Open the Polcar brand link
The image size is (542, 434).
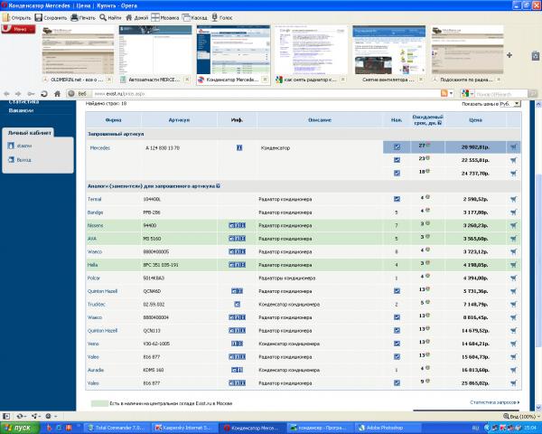(94, 278)
